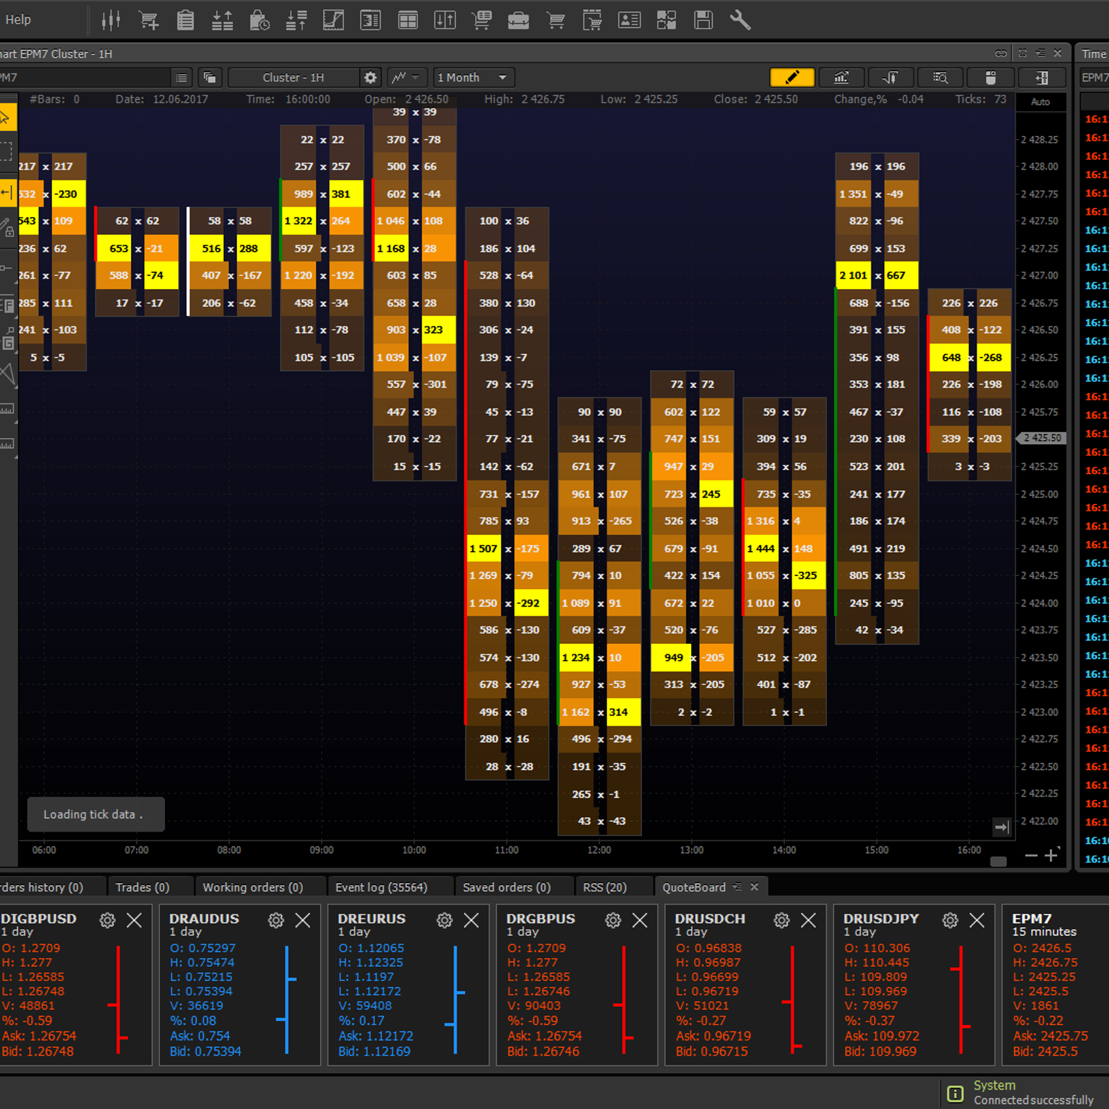This screenshot has height=1109, width=1109.
Task: Open the cart with dotted frame icon
Action: tap(593, 20)
